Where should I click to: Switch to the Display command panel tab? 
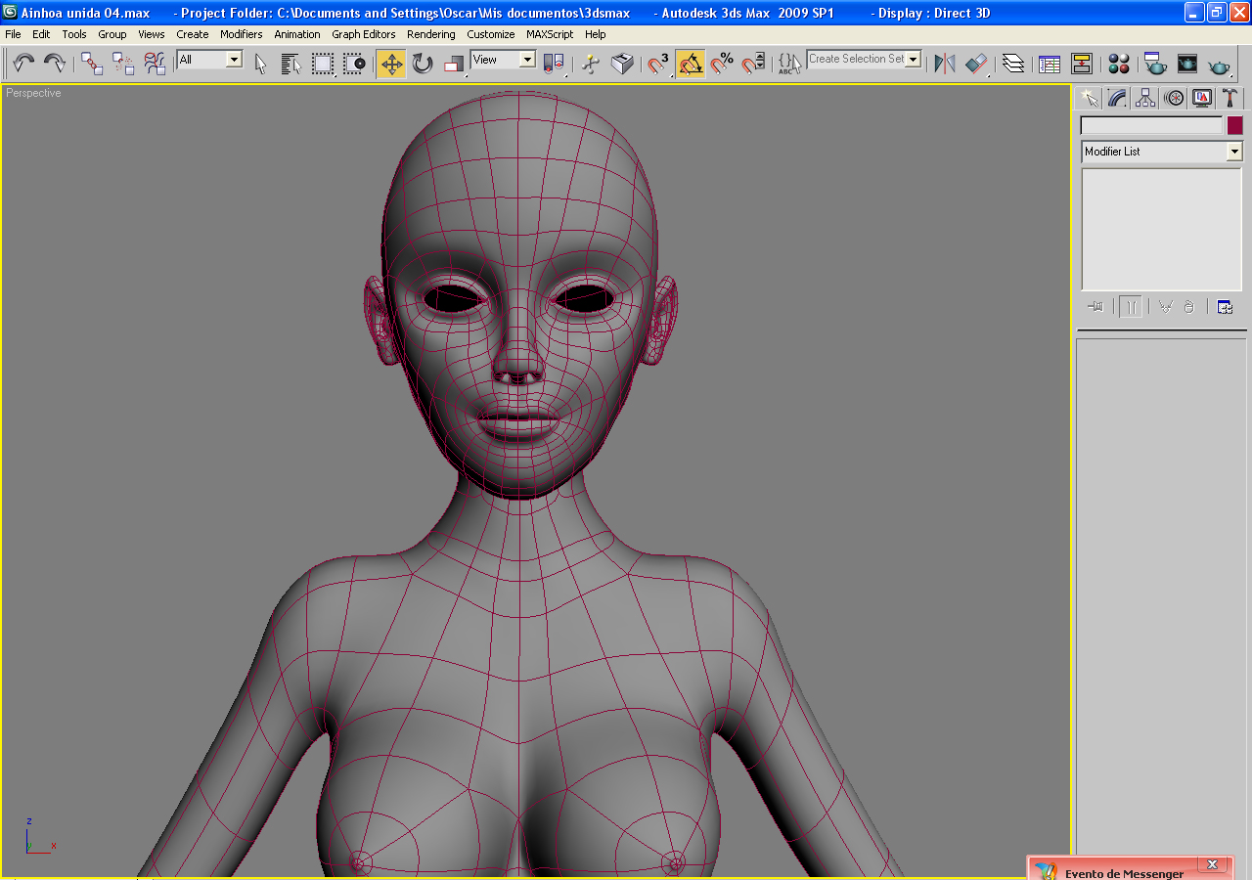point(1202,98)
